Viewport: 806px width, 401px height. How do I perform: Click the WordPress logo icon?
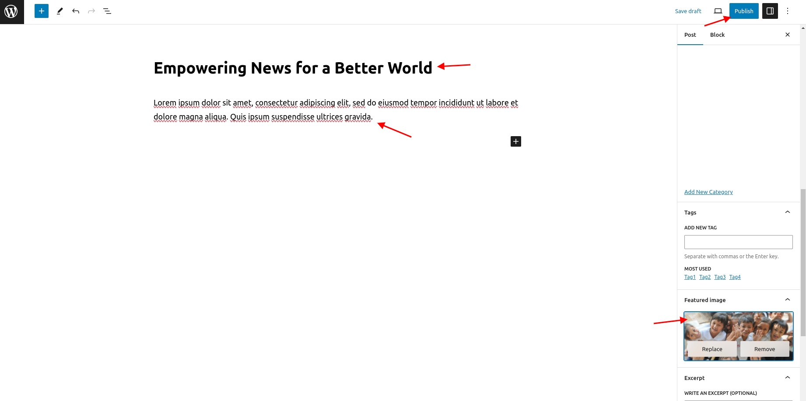[11, 11]
